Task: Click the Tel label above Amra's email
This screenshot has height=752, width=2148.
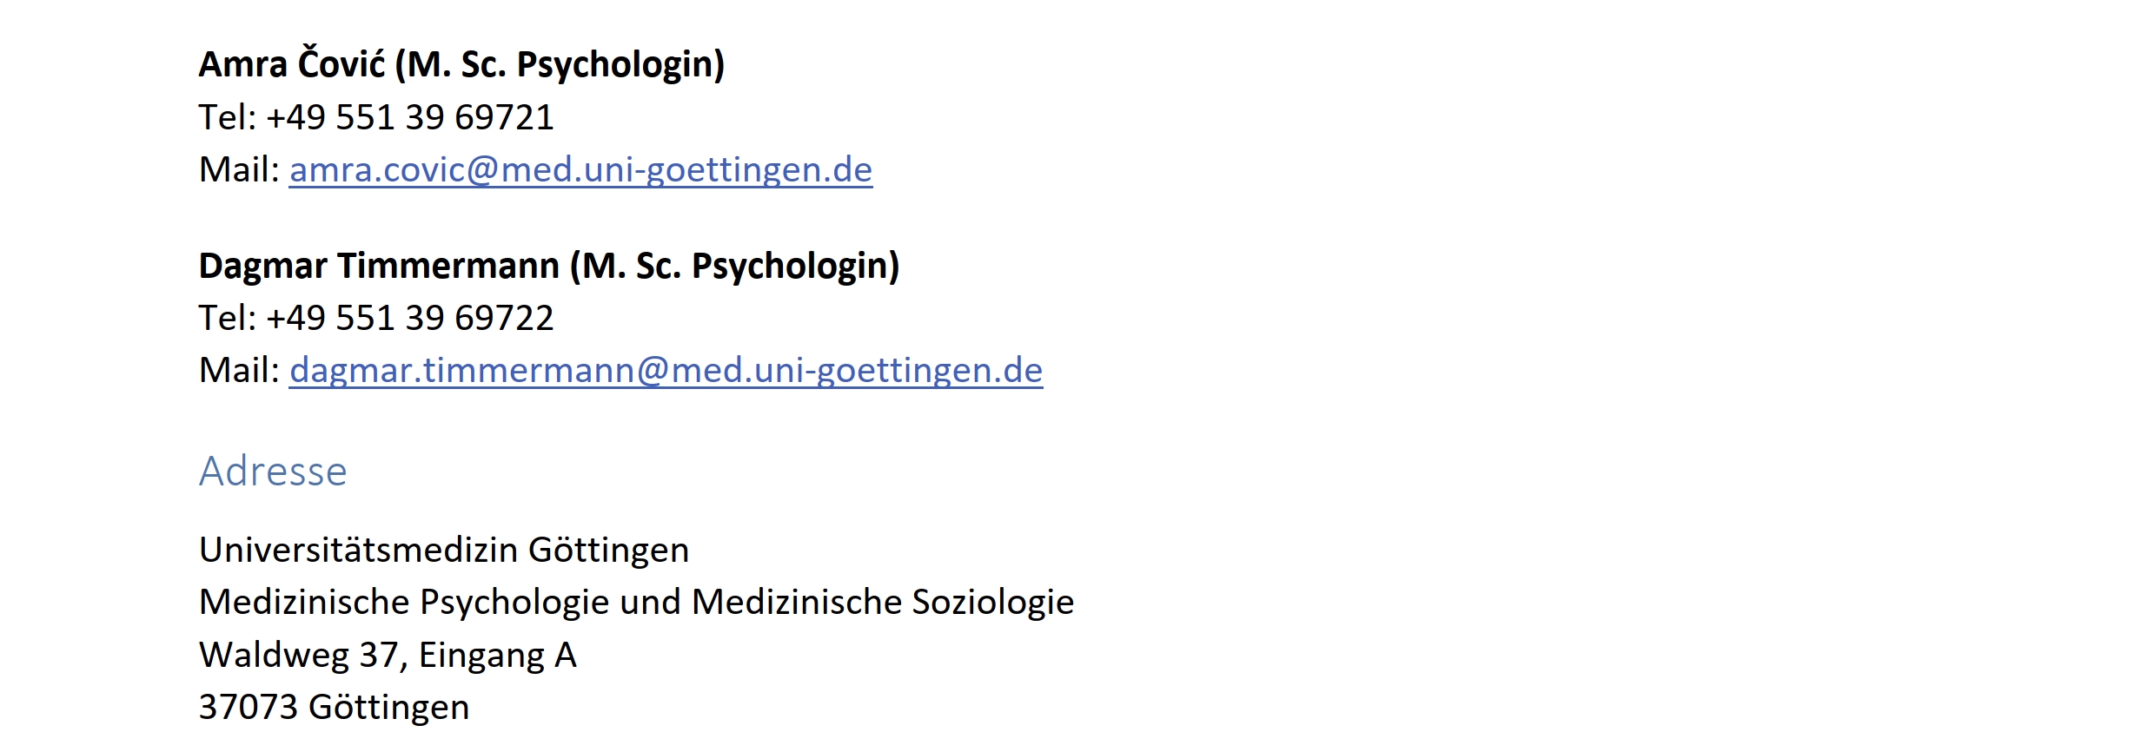Action: (226, 117)
